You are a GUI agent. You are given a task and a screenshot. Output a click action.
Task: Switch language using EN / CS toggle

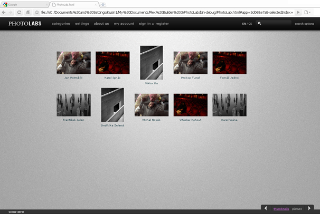pos(247,24)
